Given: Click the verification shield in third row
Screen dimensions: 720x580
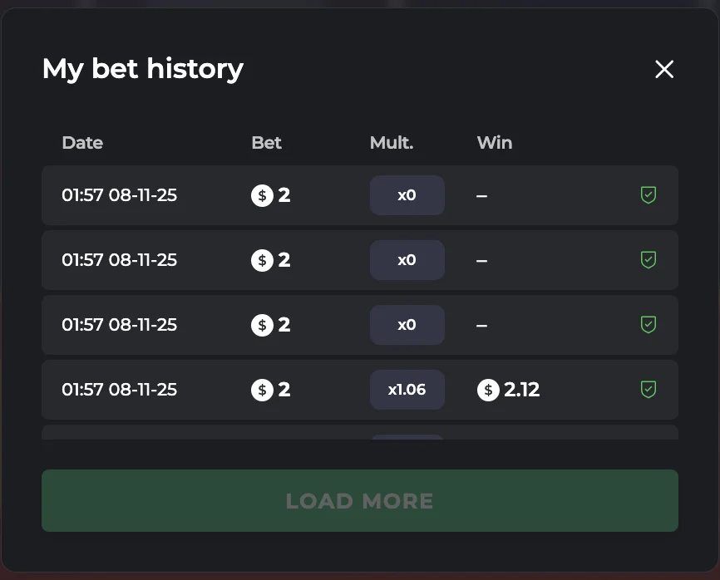Looking at the screenshot, I should click(648, 325).
